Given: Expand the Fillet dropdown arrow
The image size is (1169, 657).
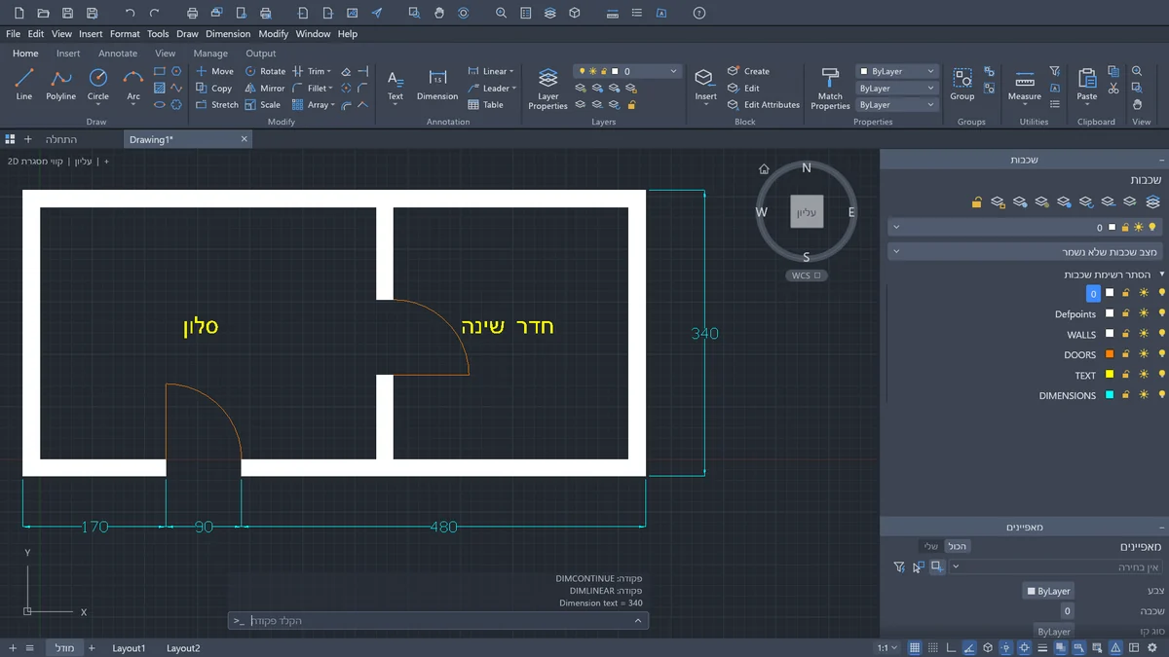Looking at the screenshot, I should [x=332, y=88].
